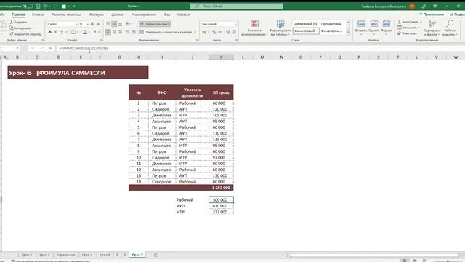Click the Borders icon
This screenshot has height=262, width=465.
pyautogui.click(x=73, y=32)
